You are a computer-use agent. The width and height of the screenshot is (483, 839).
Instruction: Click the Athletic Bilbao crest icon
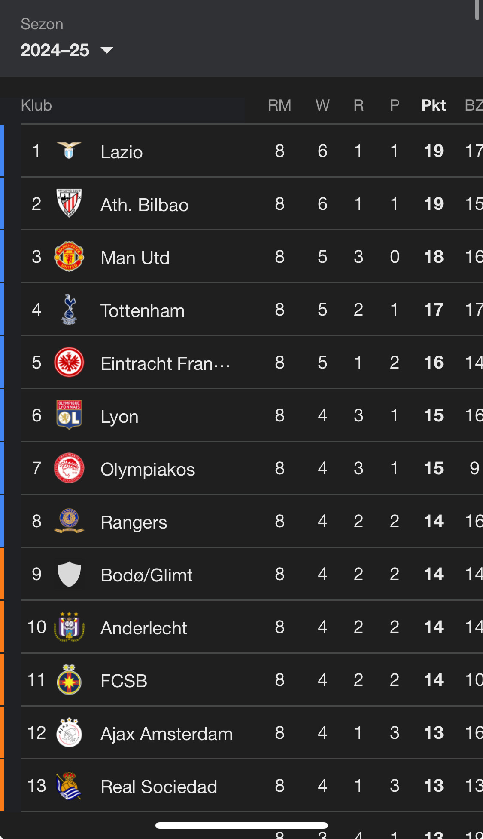click(x=69, y=203)
